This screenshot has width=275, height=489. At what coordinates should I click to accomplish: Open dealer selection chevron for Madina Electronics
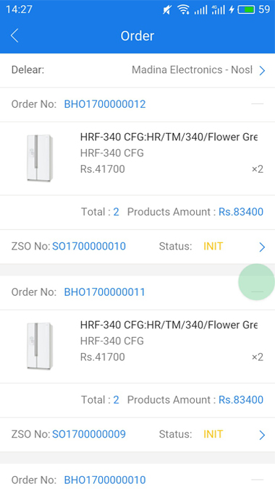pos(262,70)
